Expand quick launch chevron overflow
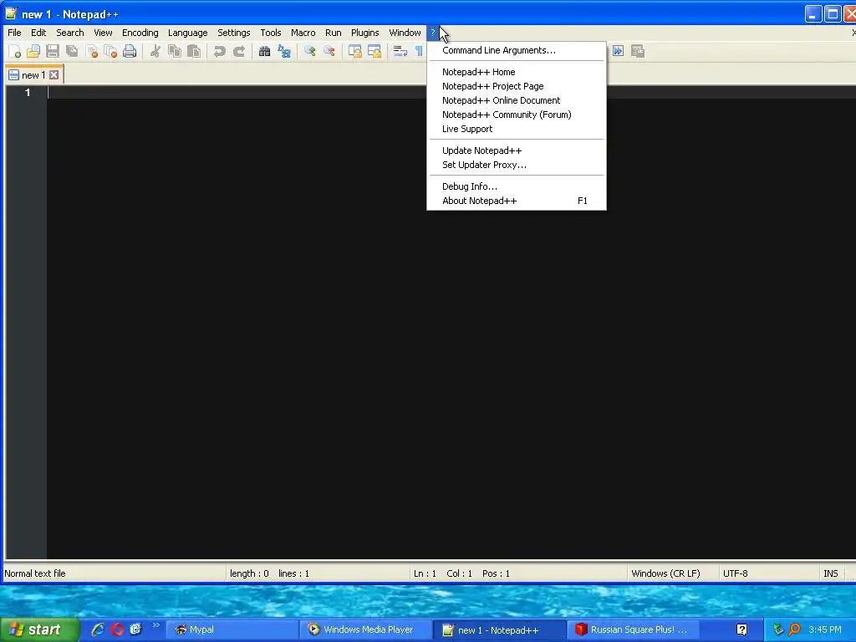This screenshot has height=642, width=856. 155,625
